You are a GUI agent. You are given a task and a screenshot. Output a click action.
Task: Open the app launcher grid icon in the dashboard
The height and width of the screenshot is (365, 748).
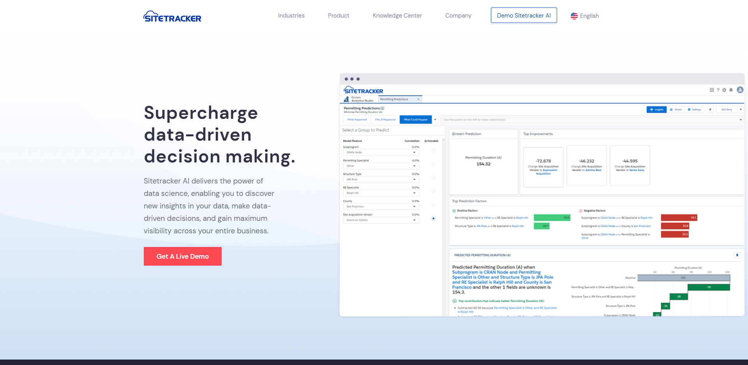(712, 90)
